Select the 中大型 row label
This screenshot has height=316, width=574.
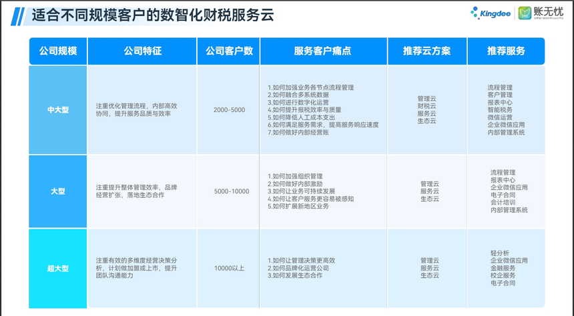point(58,110)
